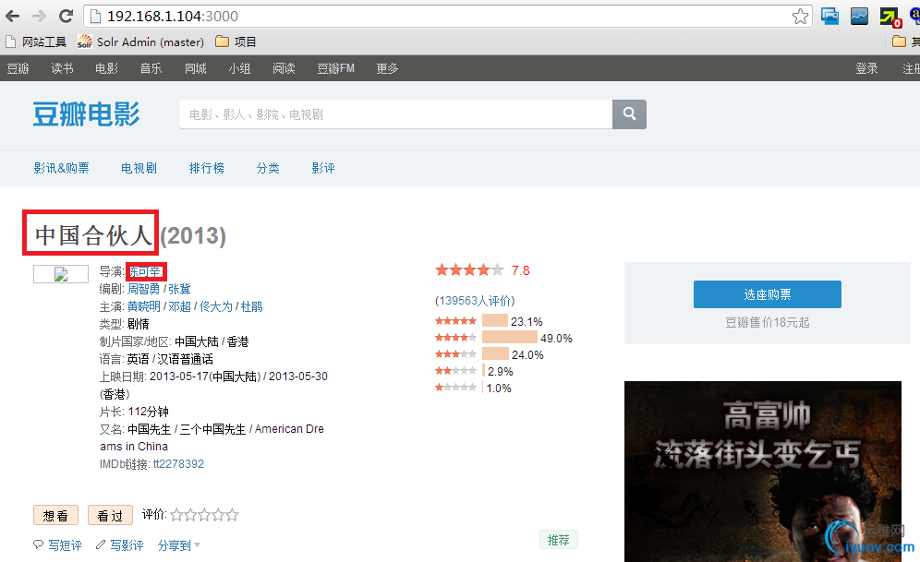Rate one star in 评价
Viewport: 920px width, 562px height.
177,515
